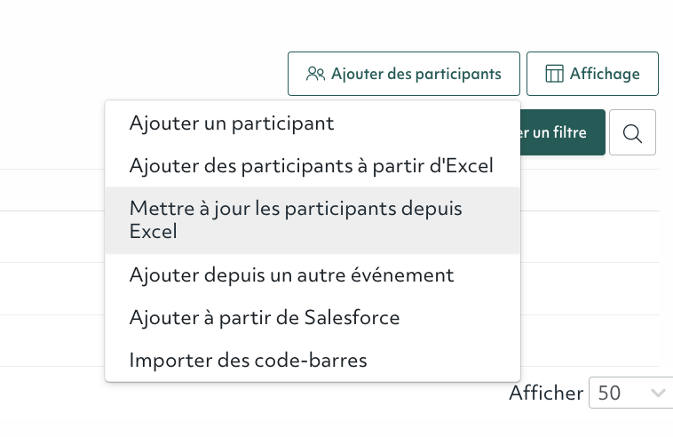Image resolution: width=673 pixels, height=437 pixels.
Task: Click the people icon in Ajouter des participants
Action: [315, 74]
